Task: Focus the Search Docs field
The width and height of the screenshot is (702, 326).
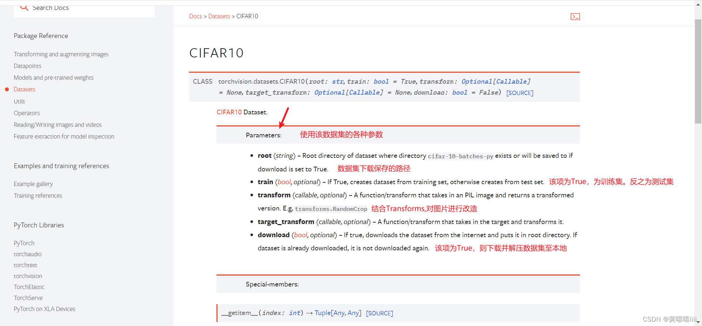Action: point(84,10)
